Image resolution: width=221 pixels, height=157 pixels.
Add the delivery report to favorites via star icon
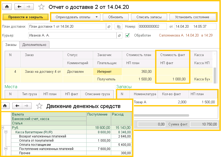(41, 7)
